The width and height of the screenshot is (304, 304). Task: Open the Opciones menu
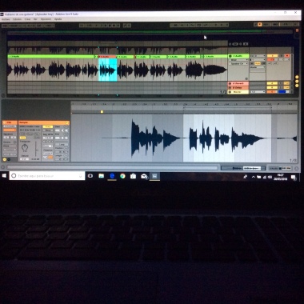point(46,19)
